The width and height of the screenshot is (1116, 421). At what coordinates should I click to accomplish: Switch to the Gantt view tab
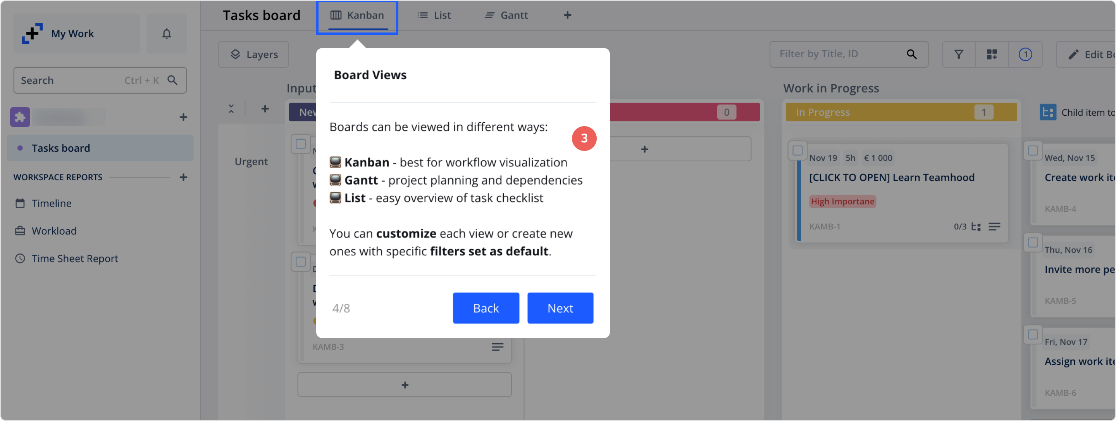[506, 15]
